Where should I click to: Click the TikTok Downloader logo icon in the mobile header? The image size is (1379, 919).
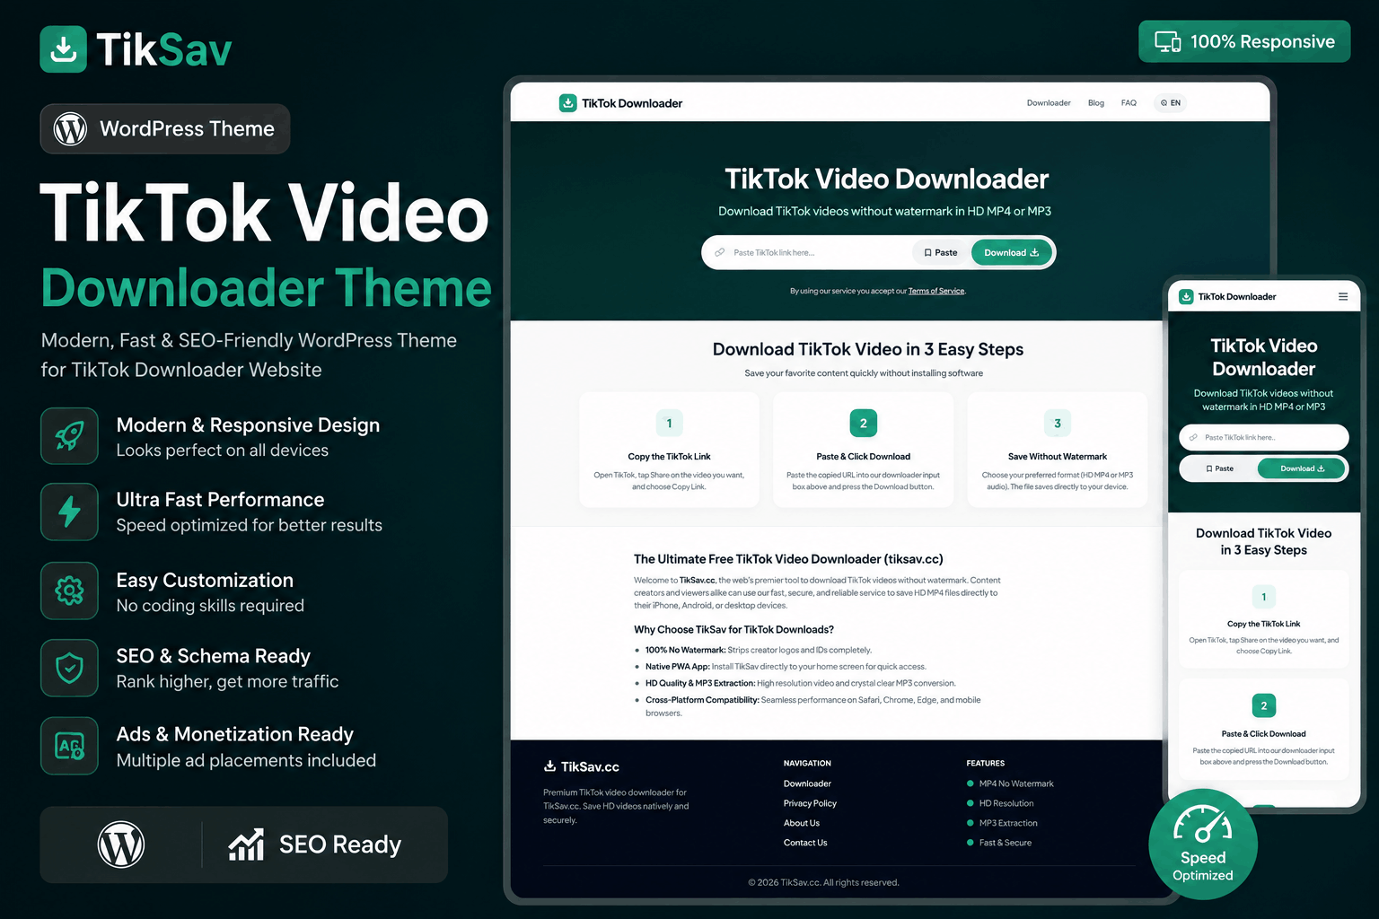click(1186, 296)
